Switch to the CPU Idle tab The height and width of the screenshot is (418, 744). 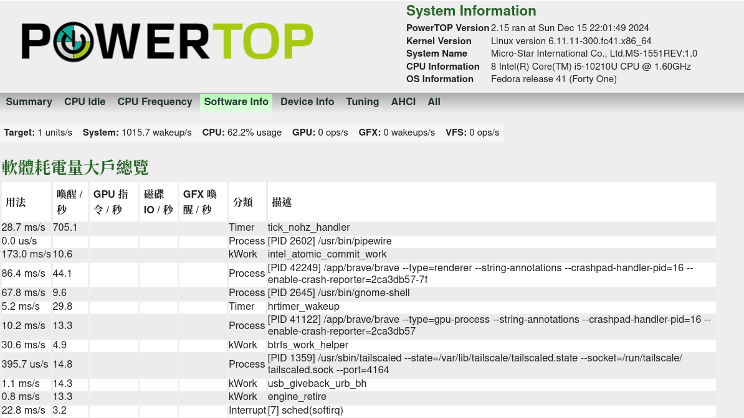pyautogui.click(x=85, y=102)
